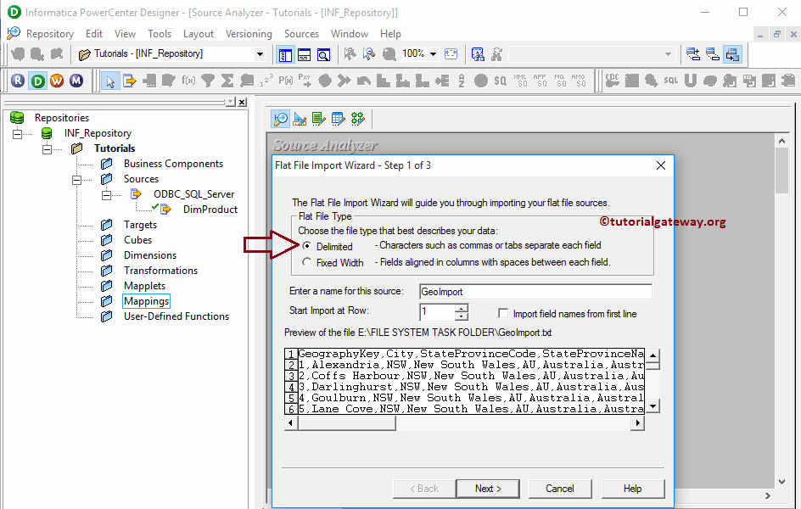Viewport: 801px width, 509px height.
Task: Click the Scale to Fit icon
Action: (x=451, y=54)
